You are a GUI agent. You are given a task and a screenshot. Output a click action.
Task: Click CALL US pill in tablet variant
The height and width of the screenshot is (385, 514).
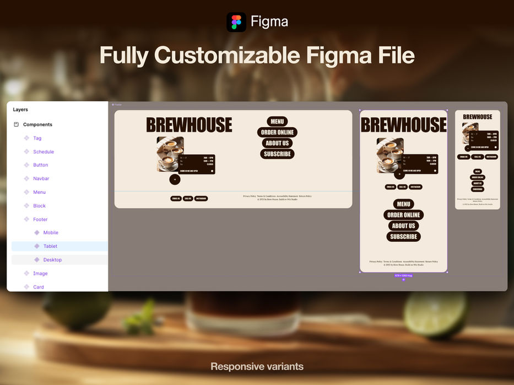[403, 187]
